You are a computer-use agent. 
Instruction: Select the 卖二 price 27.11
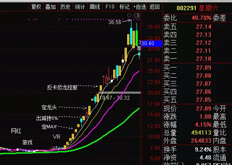click(x=204, y=51)
